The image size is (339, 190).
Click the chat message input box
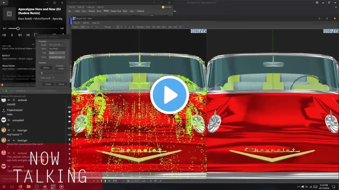tap(33, 179)
